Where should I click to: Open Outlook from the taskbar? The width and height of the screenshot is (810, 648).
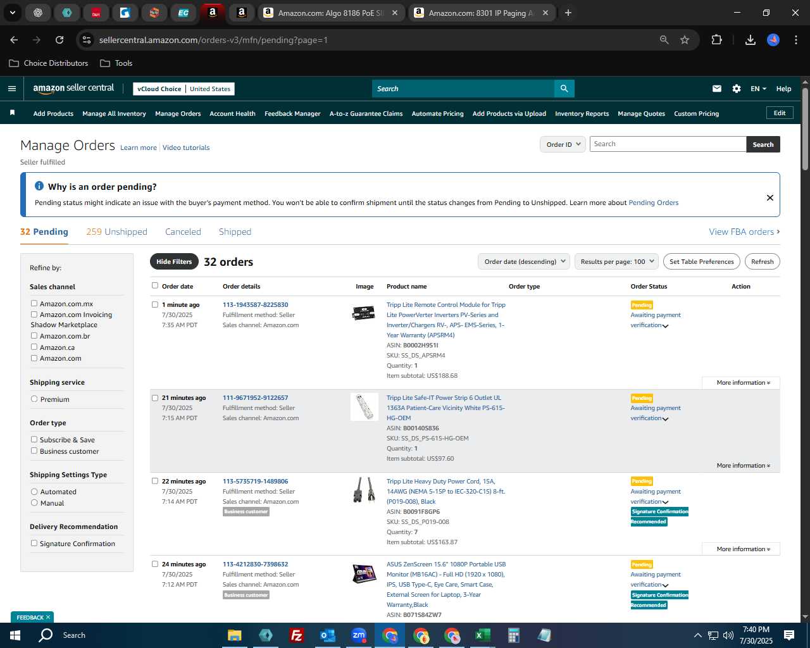click(x=327, y=635)
